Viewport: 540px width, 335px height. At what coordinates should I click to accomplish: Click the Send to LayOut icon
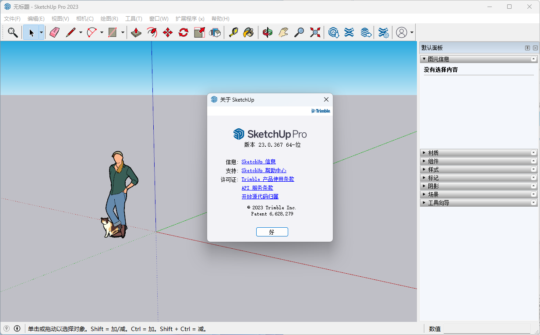tap(366, 32)
